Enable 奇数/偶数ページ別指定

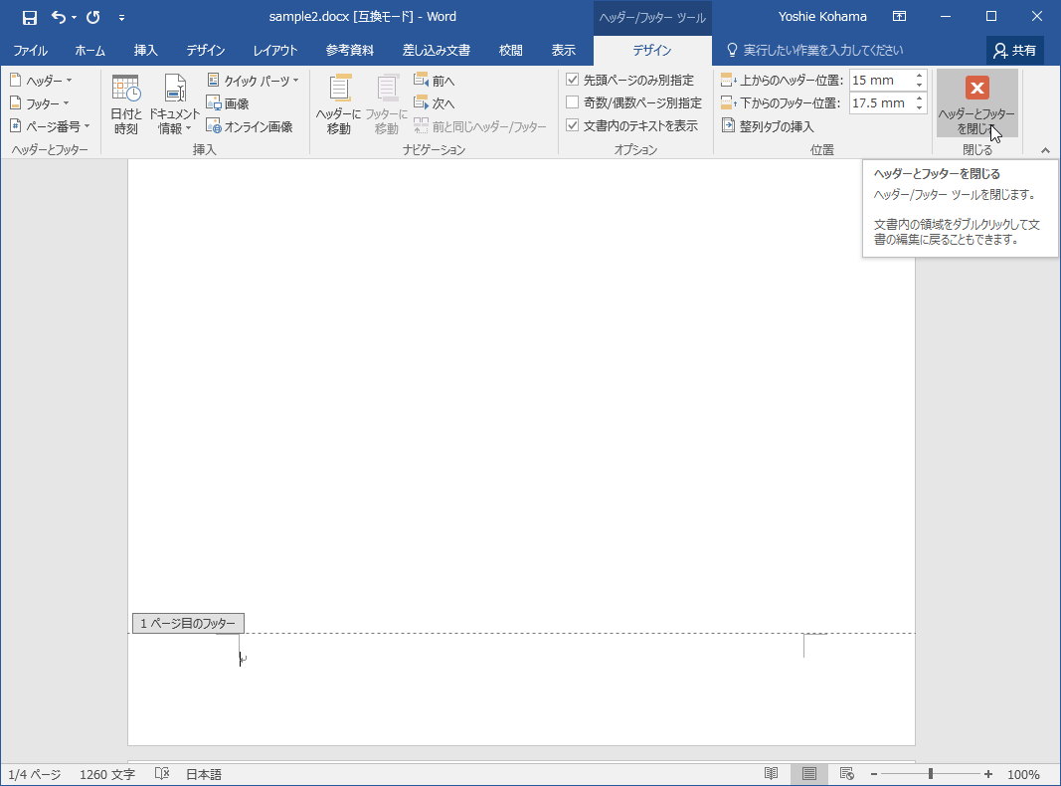click(573, 102)
